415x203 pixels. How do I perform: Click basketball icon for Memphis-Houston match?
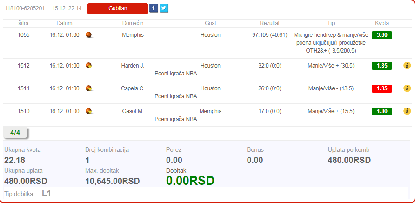pyautogui.click(x=89, y=35)
